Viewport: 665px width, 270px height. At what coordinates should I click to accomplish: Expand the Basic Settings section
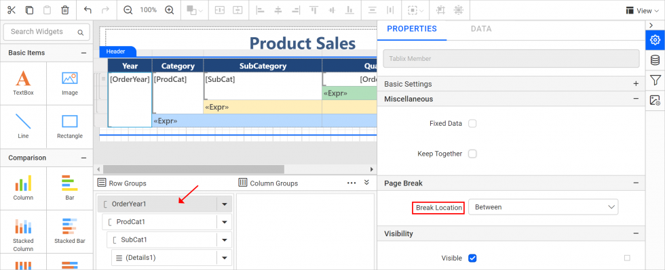[x=636, y=84]
